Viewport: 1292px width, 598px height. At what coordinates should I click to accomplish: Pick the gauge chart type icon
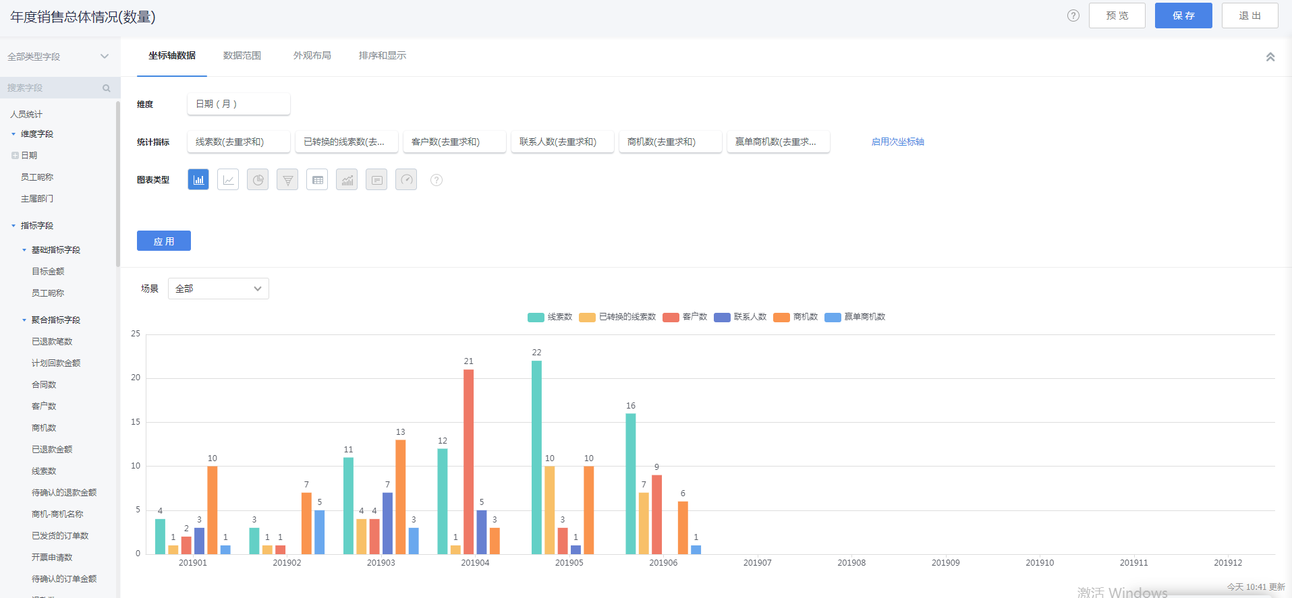tap(406, 180)
